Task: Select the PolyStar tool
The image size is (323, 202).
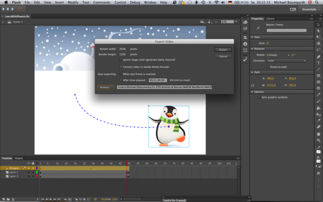Action: (319, 88)
